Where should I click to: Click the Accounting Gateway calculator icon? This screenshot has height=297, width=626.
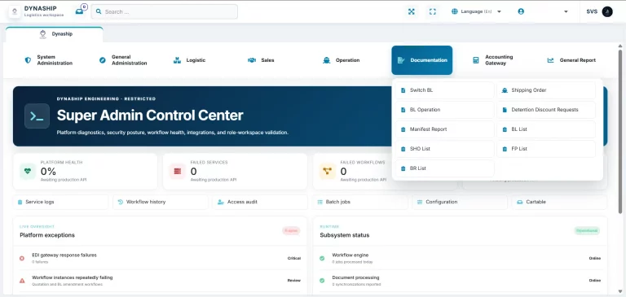click(476, 60)
